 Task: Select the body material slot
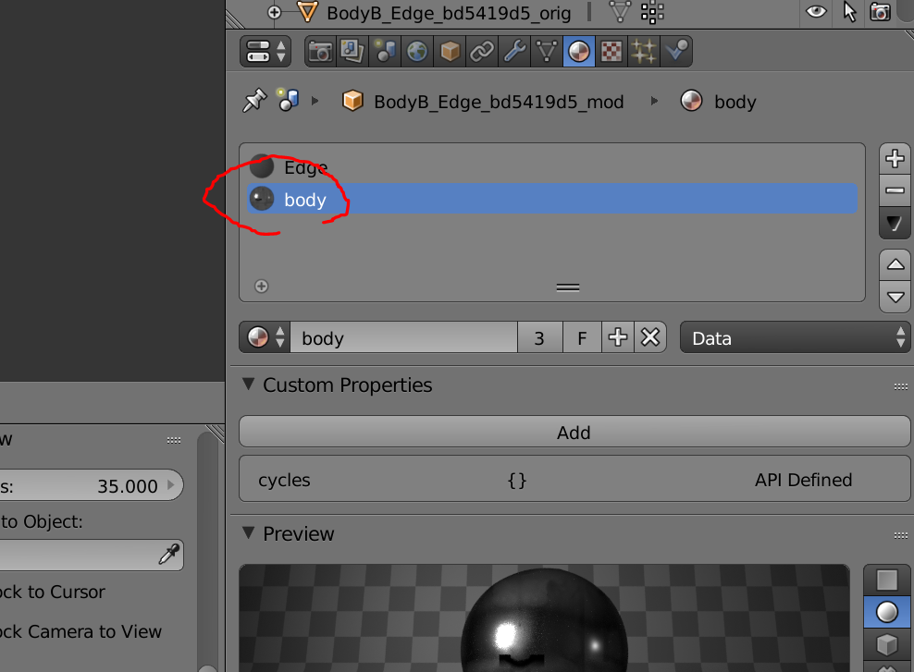tap(552, 199)
